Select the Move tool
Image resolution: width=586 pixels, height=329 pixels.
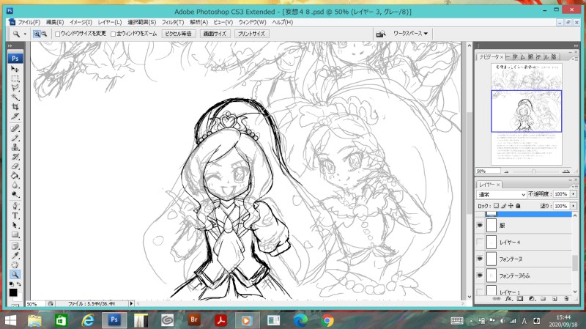pyautogui.click(x=15, y=69)
